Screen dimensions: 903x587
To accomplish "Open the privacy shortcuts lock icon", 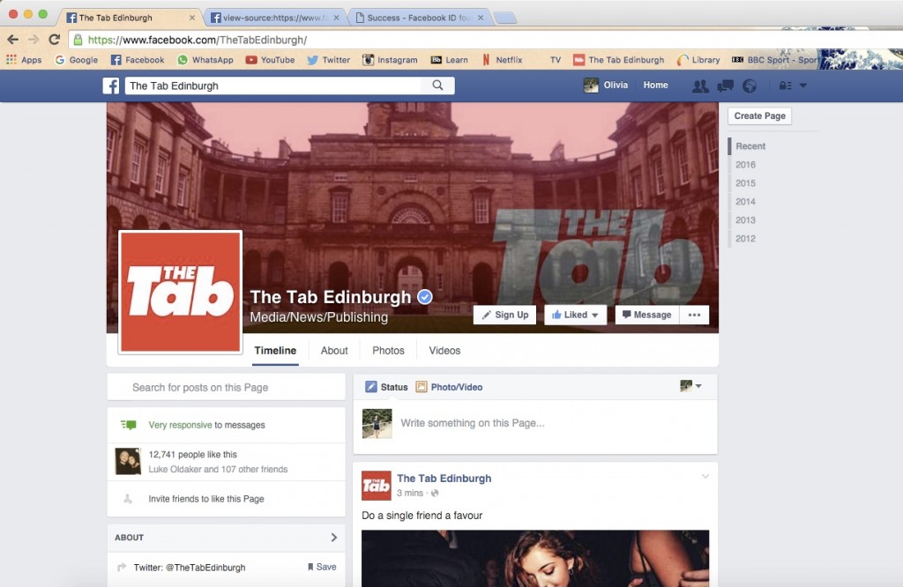I will click(785, 85).
